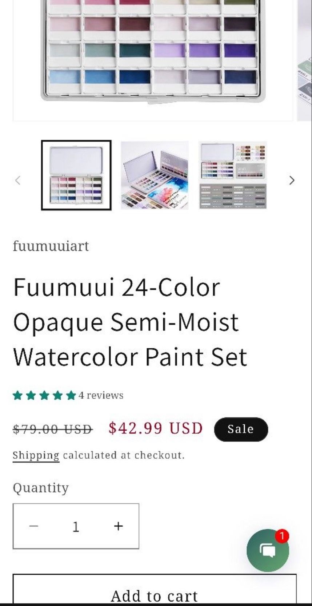The image size is (312, 606).
Task: Click the $42.99 sale price
Action: coord(155,428)
